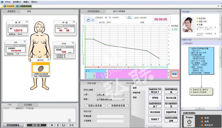Image resolution: width=222 pixels, height=128 pixels.
Task: Toggle the Power OFF button
Action: click(189, 121)
